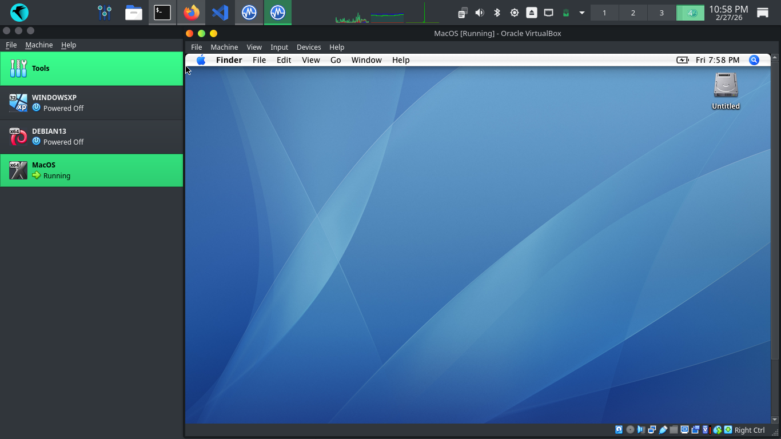Open the Devices menu of the VM window
The image size is (781, 439).
309,47
